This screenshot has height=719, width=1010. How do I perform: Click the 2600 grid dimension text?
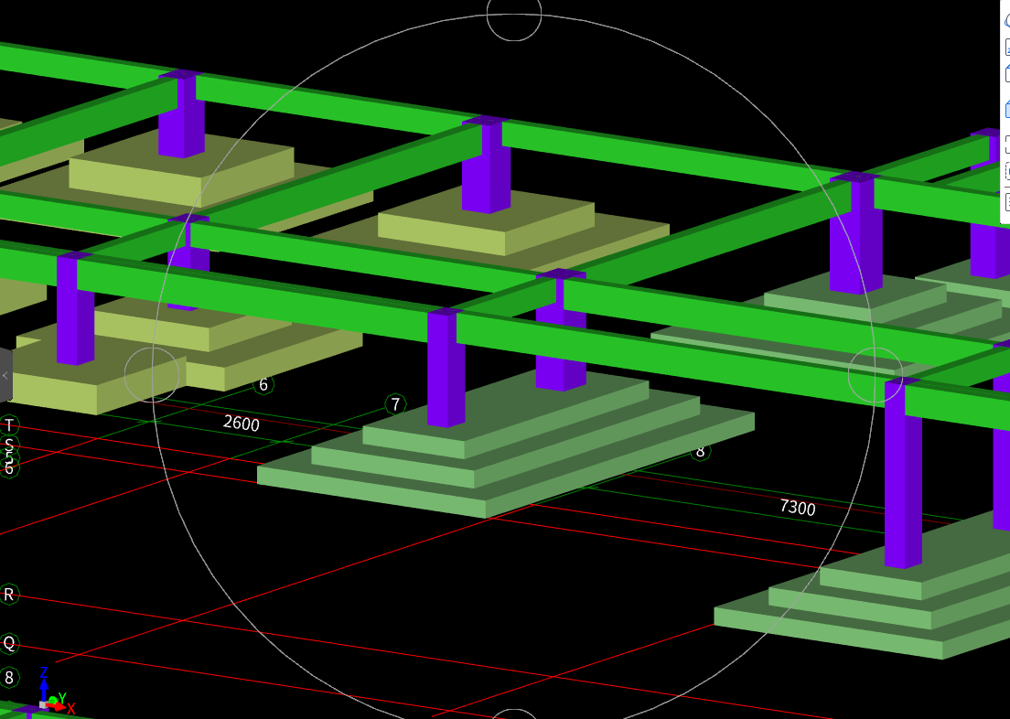pyautogui.click(x=242, y=423)
